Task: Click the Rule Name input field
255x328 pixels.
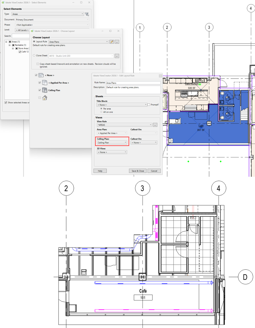Action: (x=133, y=82)
